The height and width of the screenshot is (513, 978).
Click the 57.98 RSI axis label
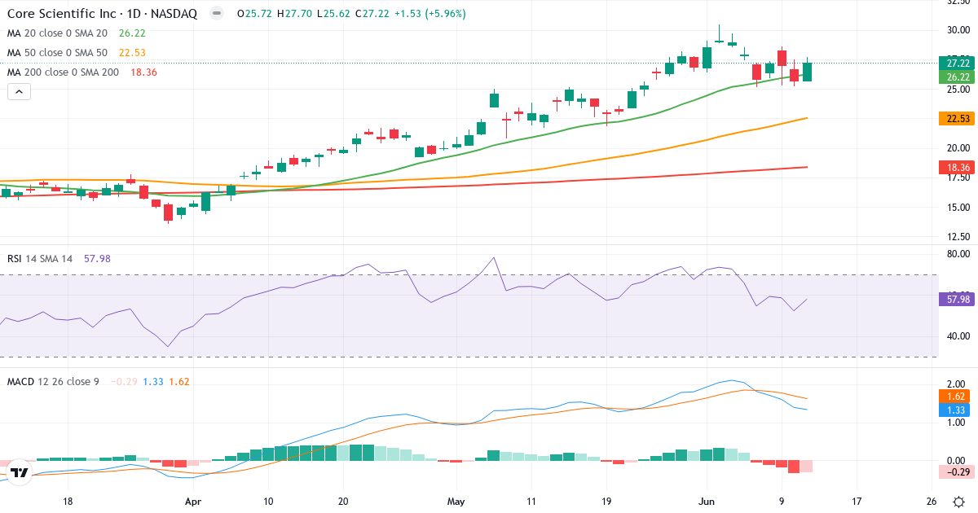pos(955,299)
